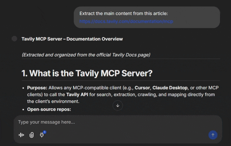Click the italic 'Extracted and organized' note

86,55
